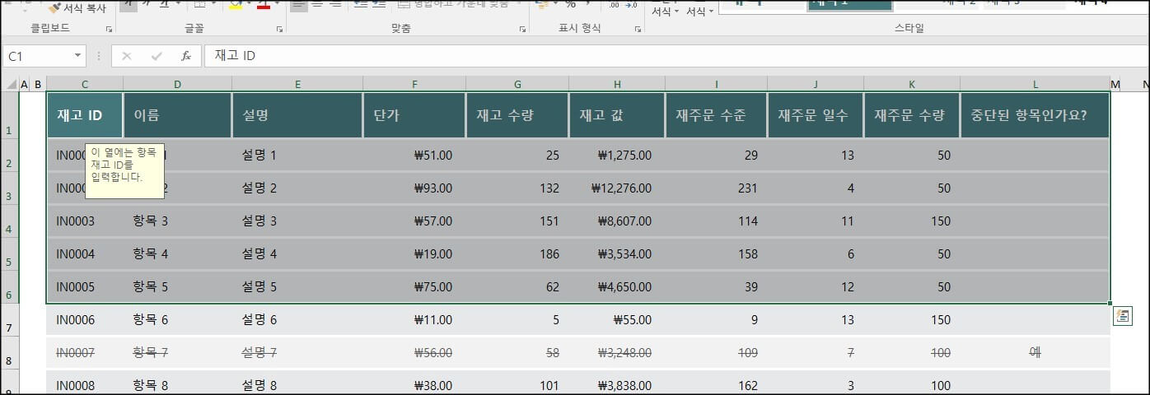Viewport: 1150px width, 395px height.
Task: Select the 예 discontinued cell in row 8
Action: 1035,352
